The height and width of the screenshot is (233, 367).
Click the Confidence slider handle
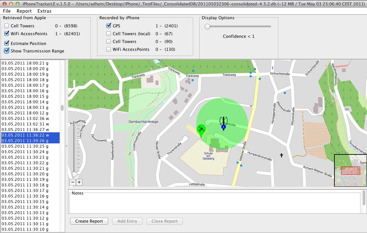click(x=207, y=27)
